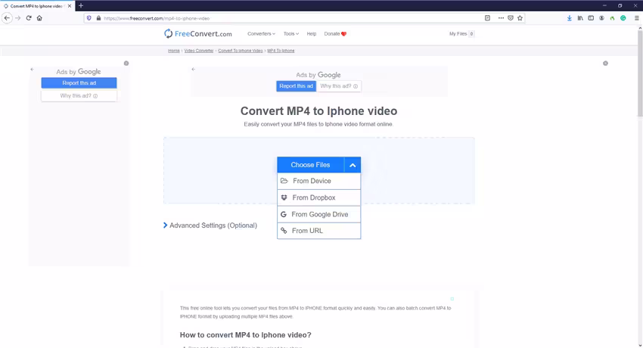Click the info icon beside center Why this ad

tap(356, 86)
